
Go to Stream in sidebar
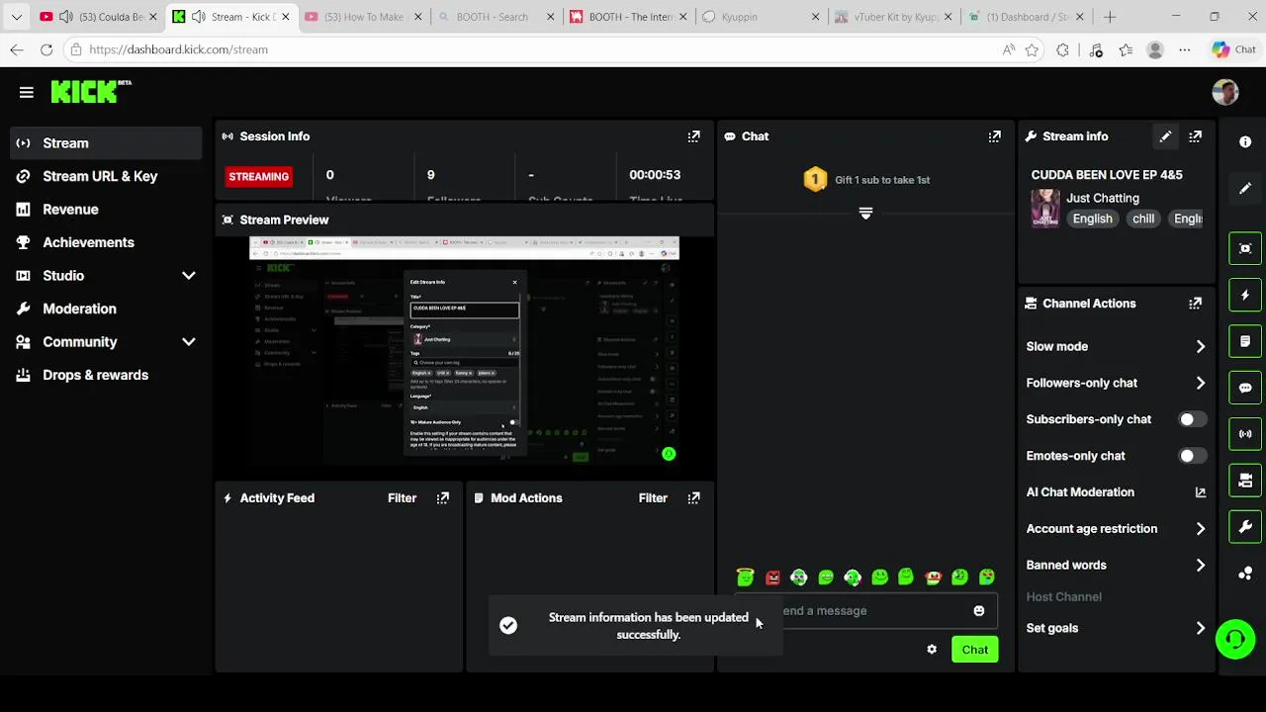107,143
